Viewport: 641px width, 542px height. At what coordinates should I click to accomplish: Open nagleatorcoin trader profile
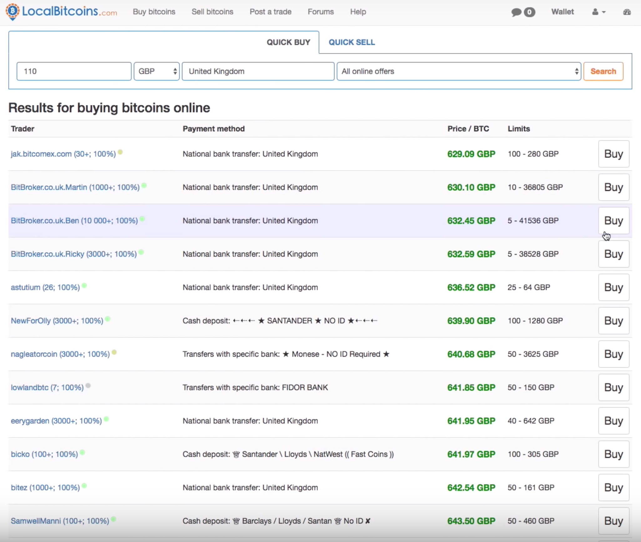tap(60, 354)
